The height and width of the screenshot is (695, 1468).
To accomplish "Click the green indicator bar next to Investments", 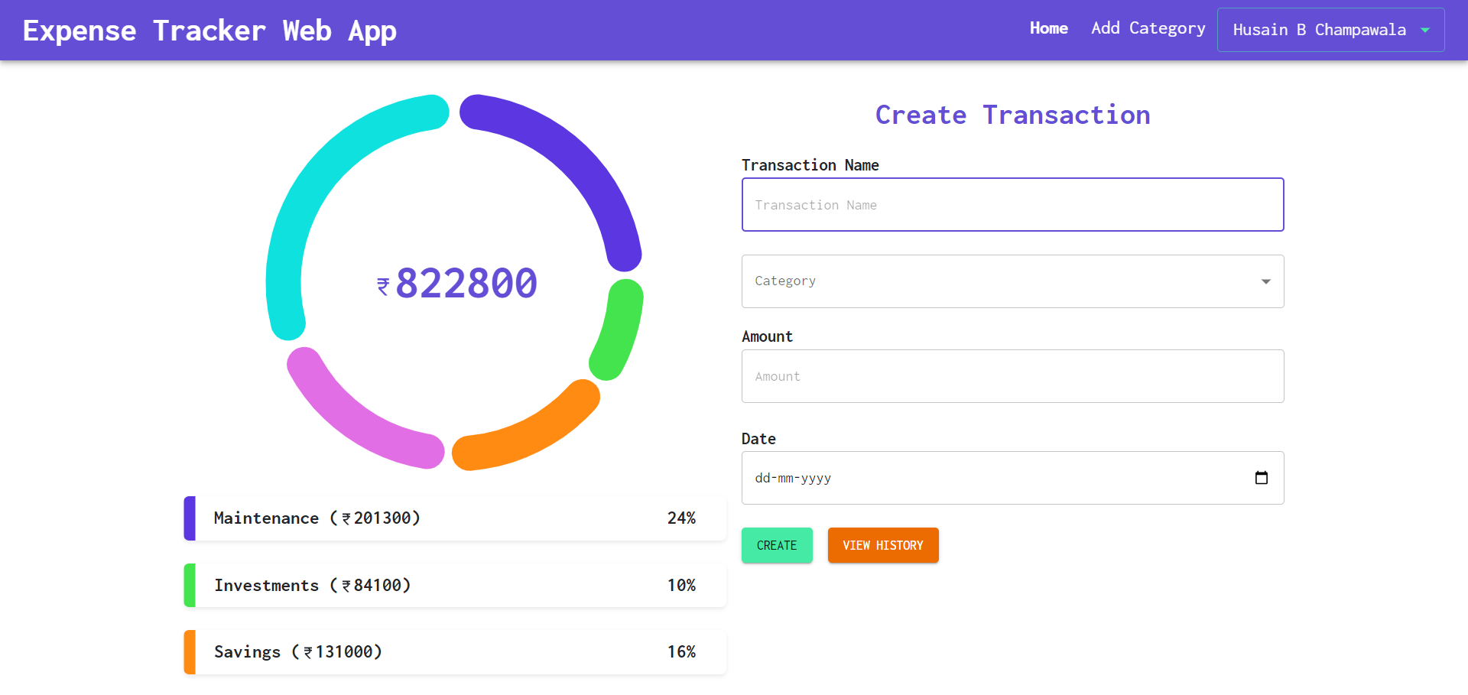I will [188, 585].
